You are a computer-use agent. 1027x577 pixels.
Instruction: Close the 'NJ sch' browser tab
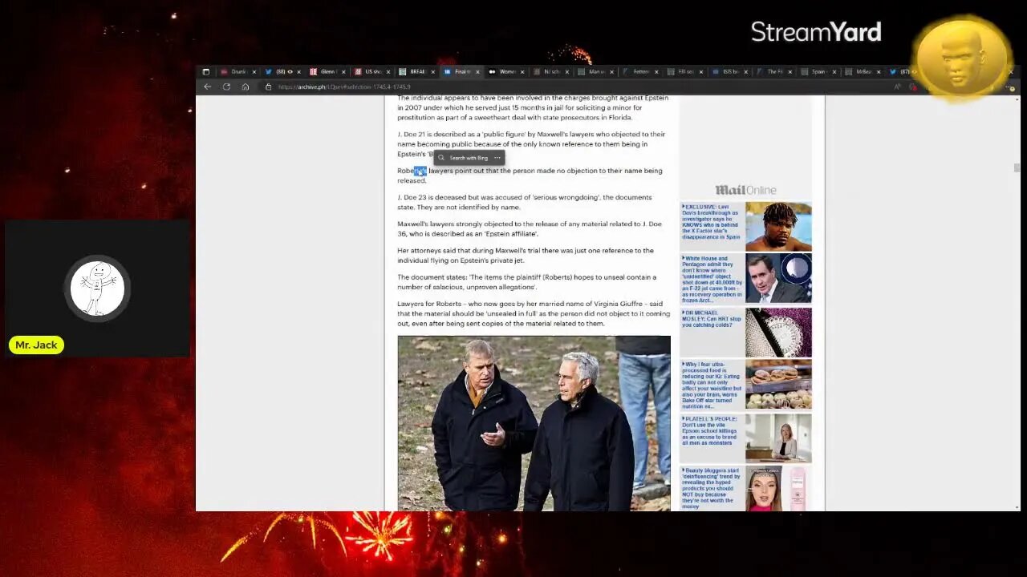pos(566,71)
